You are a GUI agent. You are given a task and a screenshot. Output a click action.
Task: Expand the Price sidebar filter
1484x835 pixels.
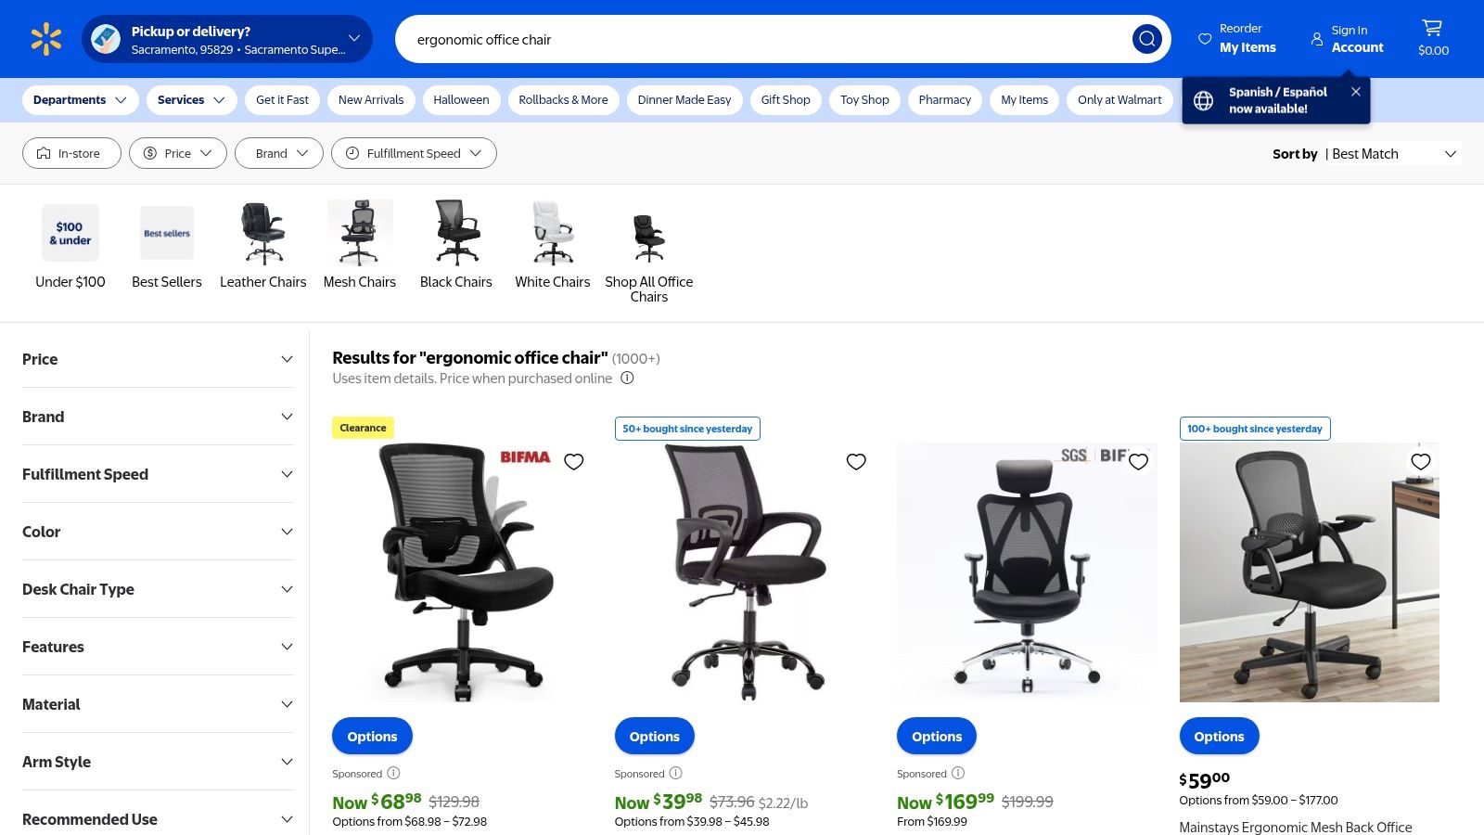[x=158, y=359]
